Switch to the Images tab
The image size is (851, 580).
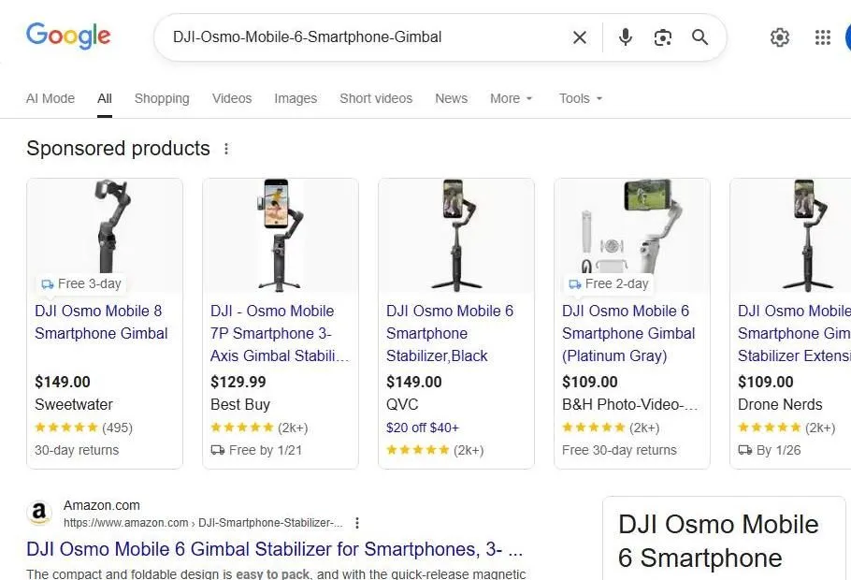(296, 98)
